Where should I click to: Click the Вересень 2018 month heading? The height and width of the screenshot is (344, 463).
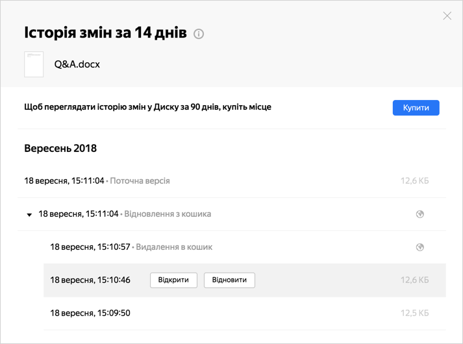coord(60,148)
